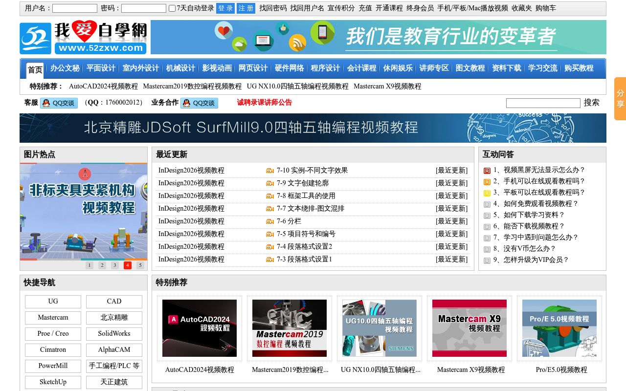The image size is (626, 391).
Task: Click the 北京精雕JDSoft SurfMill9.0 banner
Action: [313, 128]
